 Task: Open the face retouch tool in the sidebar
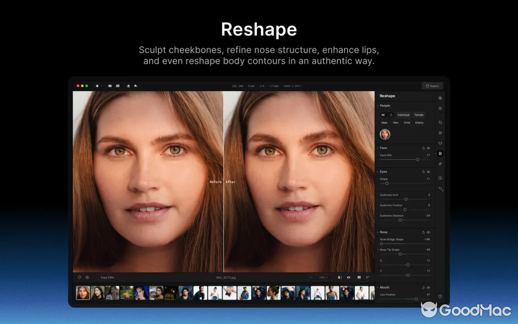pyautogui.click(x=440, y=143)
